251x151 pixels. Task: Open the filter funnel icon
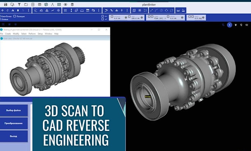pyautogui.click(x=19, y=4)
